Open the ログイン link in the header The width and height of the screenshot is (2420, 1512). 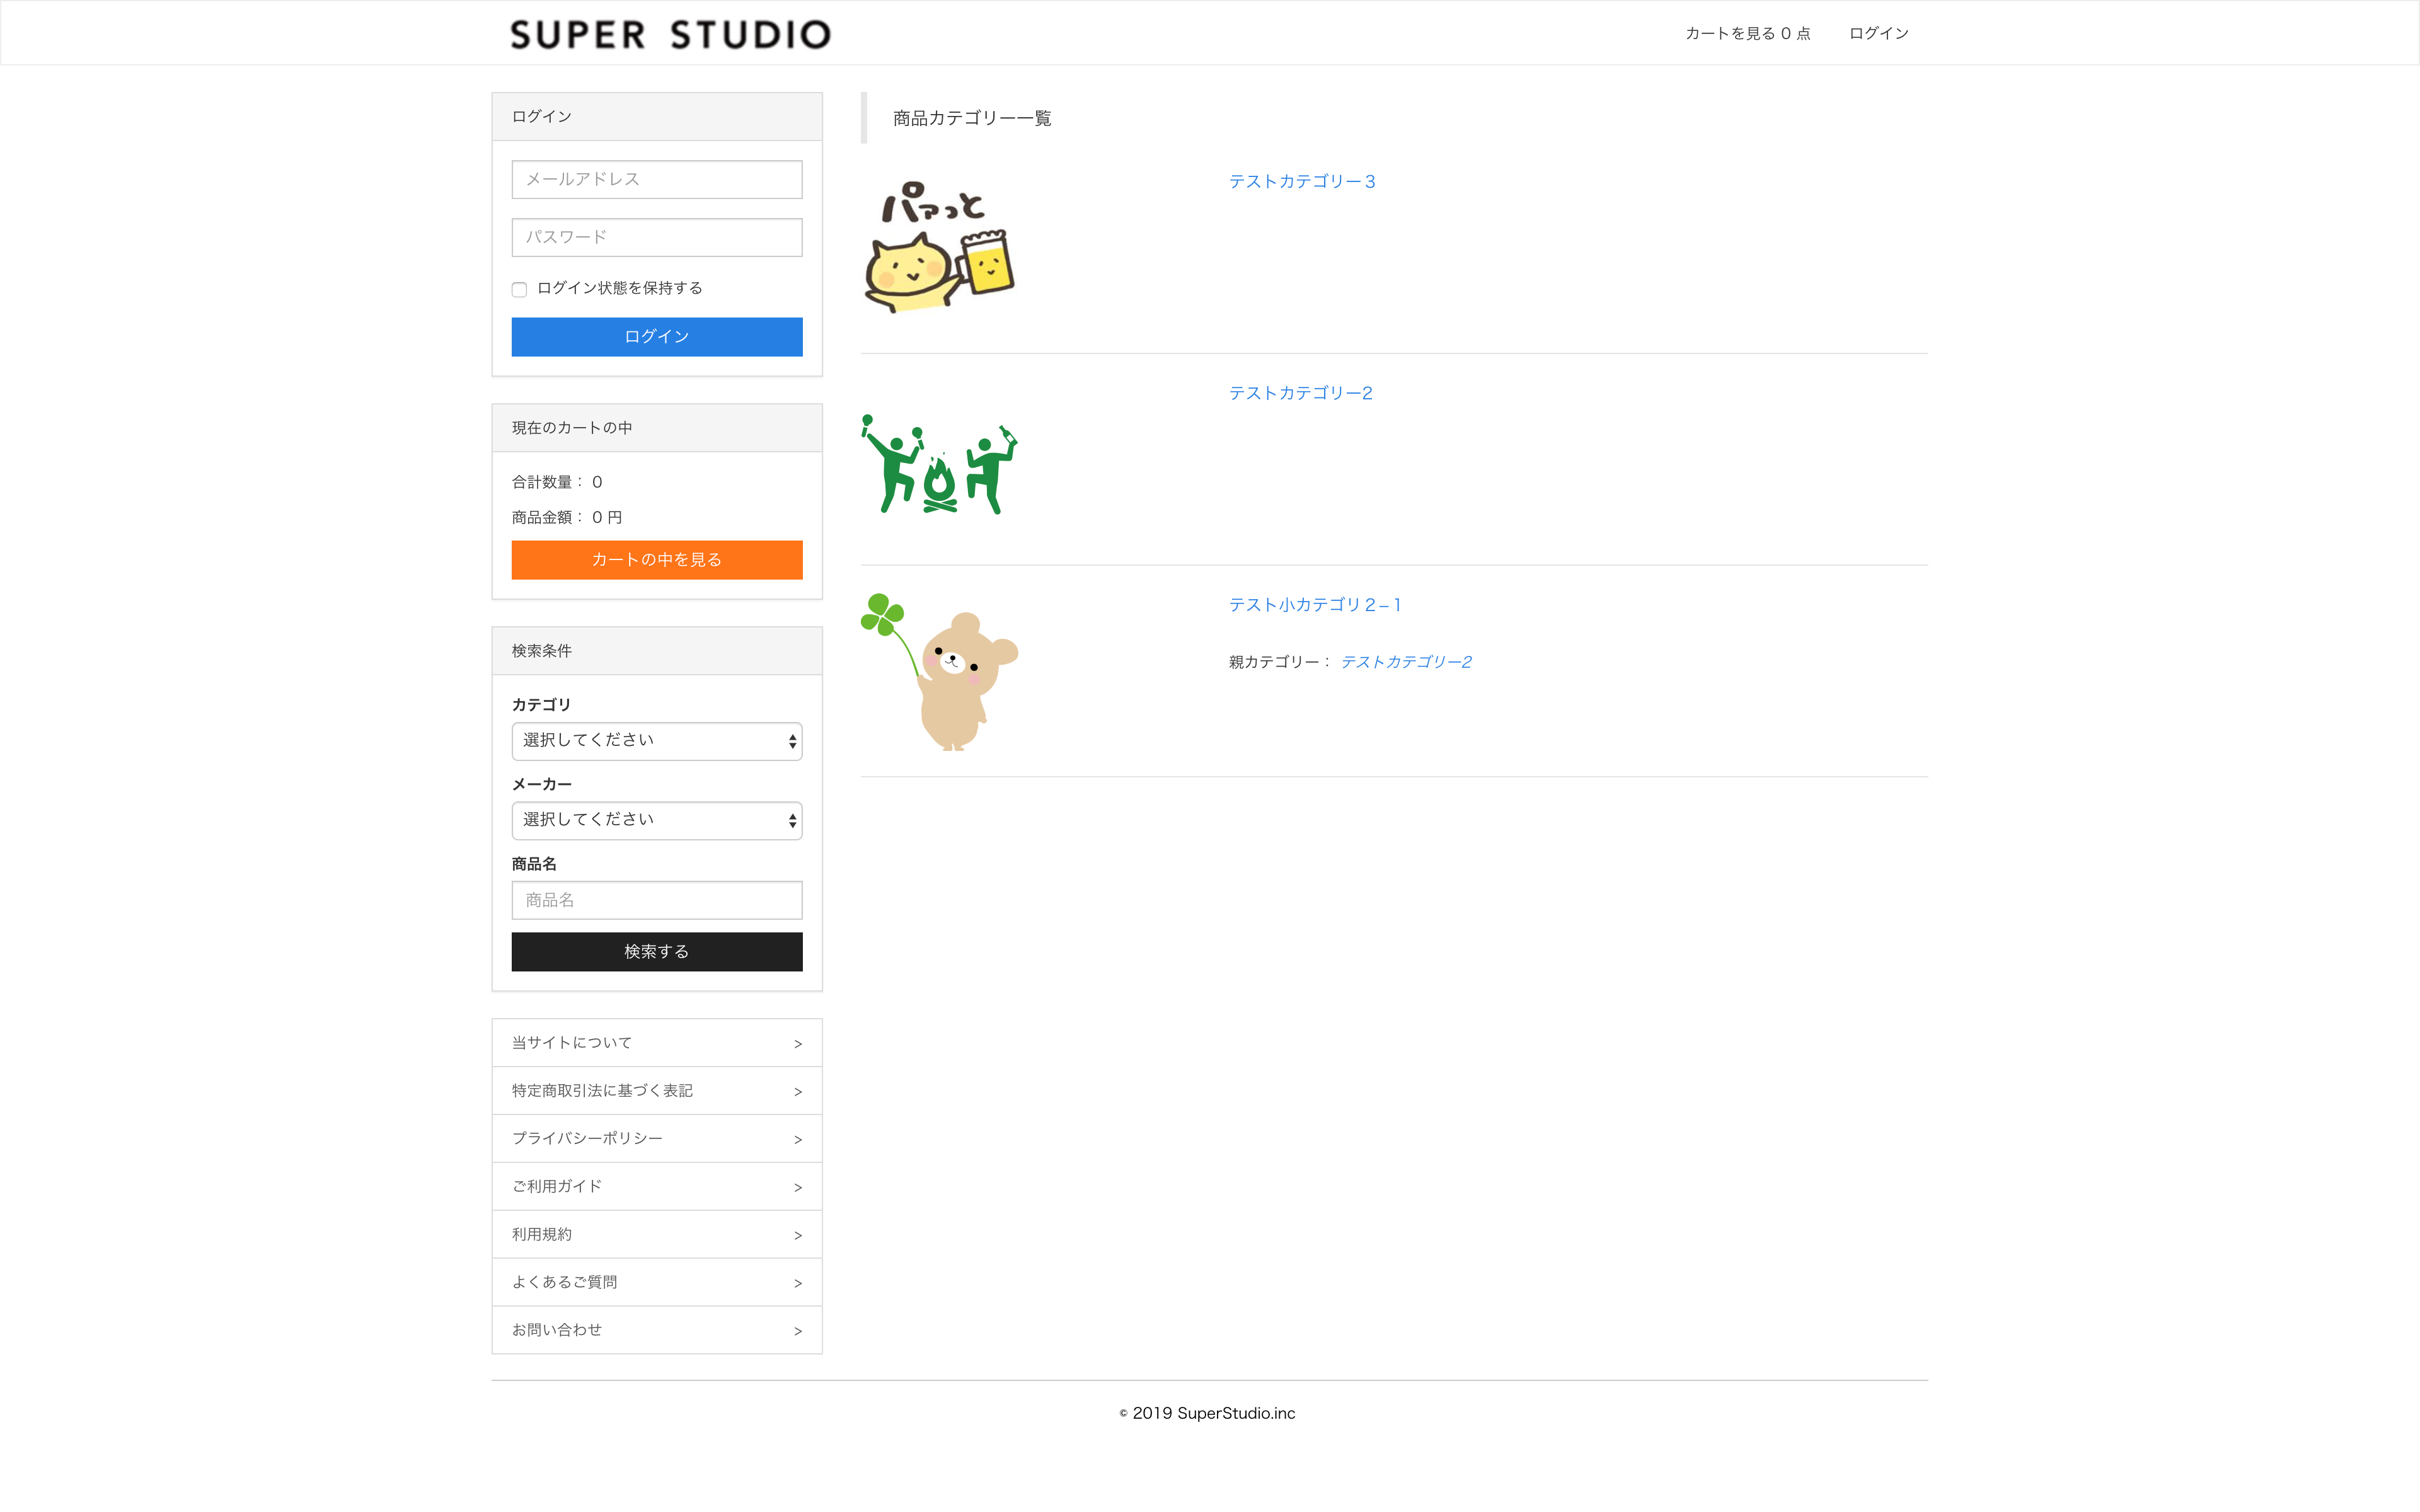[x=1879, y=33]
